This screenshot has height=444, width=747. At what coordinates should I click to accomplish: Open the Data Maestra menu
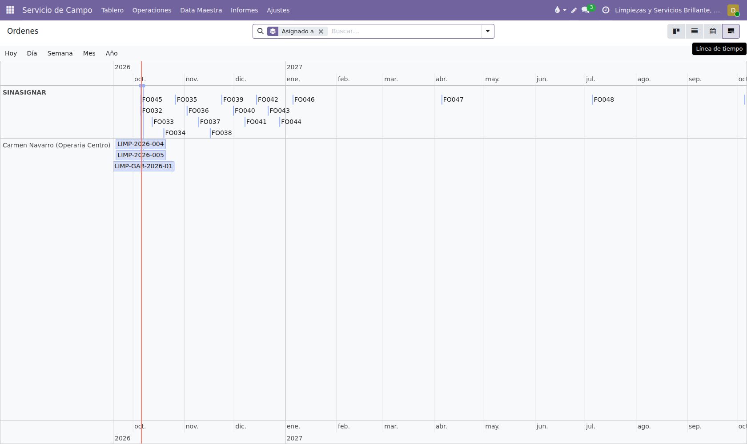pyautogui.click(x=201, y=10)
